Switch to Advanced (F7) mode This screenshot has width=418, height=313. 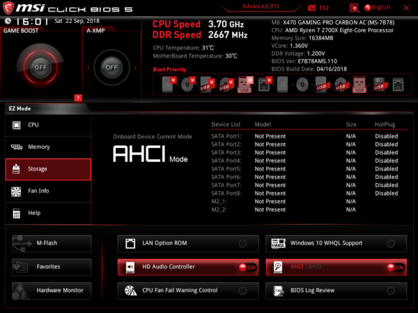tap(261, 6)
